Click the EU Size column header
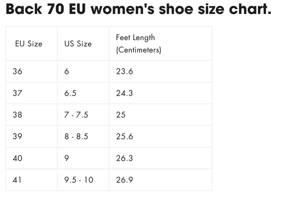Viewport: 290px width, 204px height. coord(28,44)
